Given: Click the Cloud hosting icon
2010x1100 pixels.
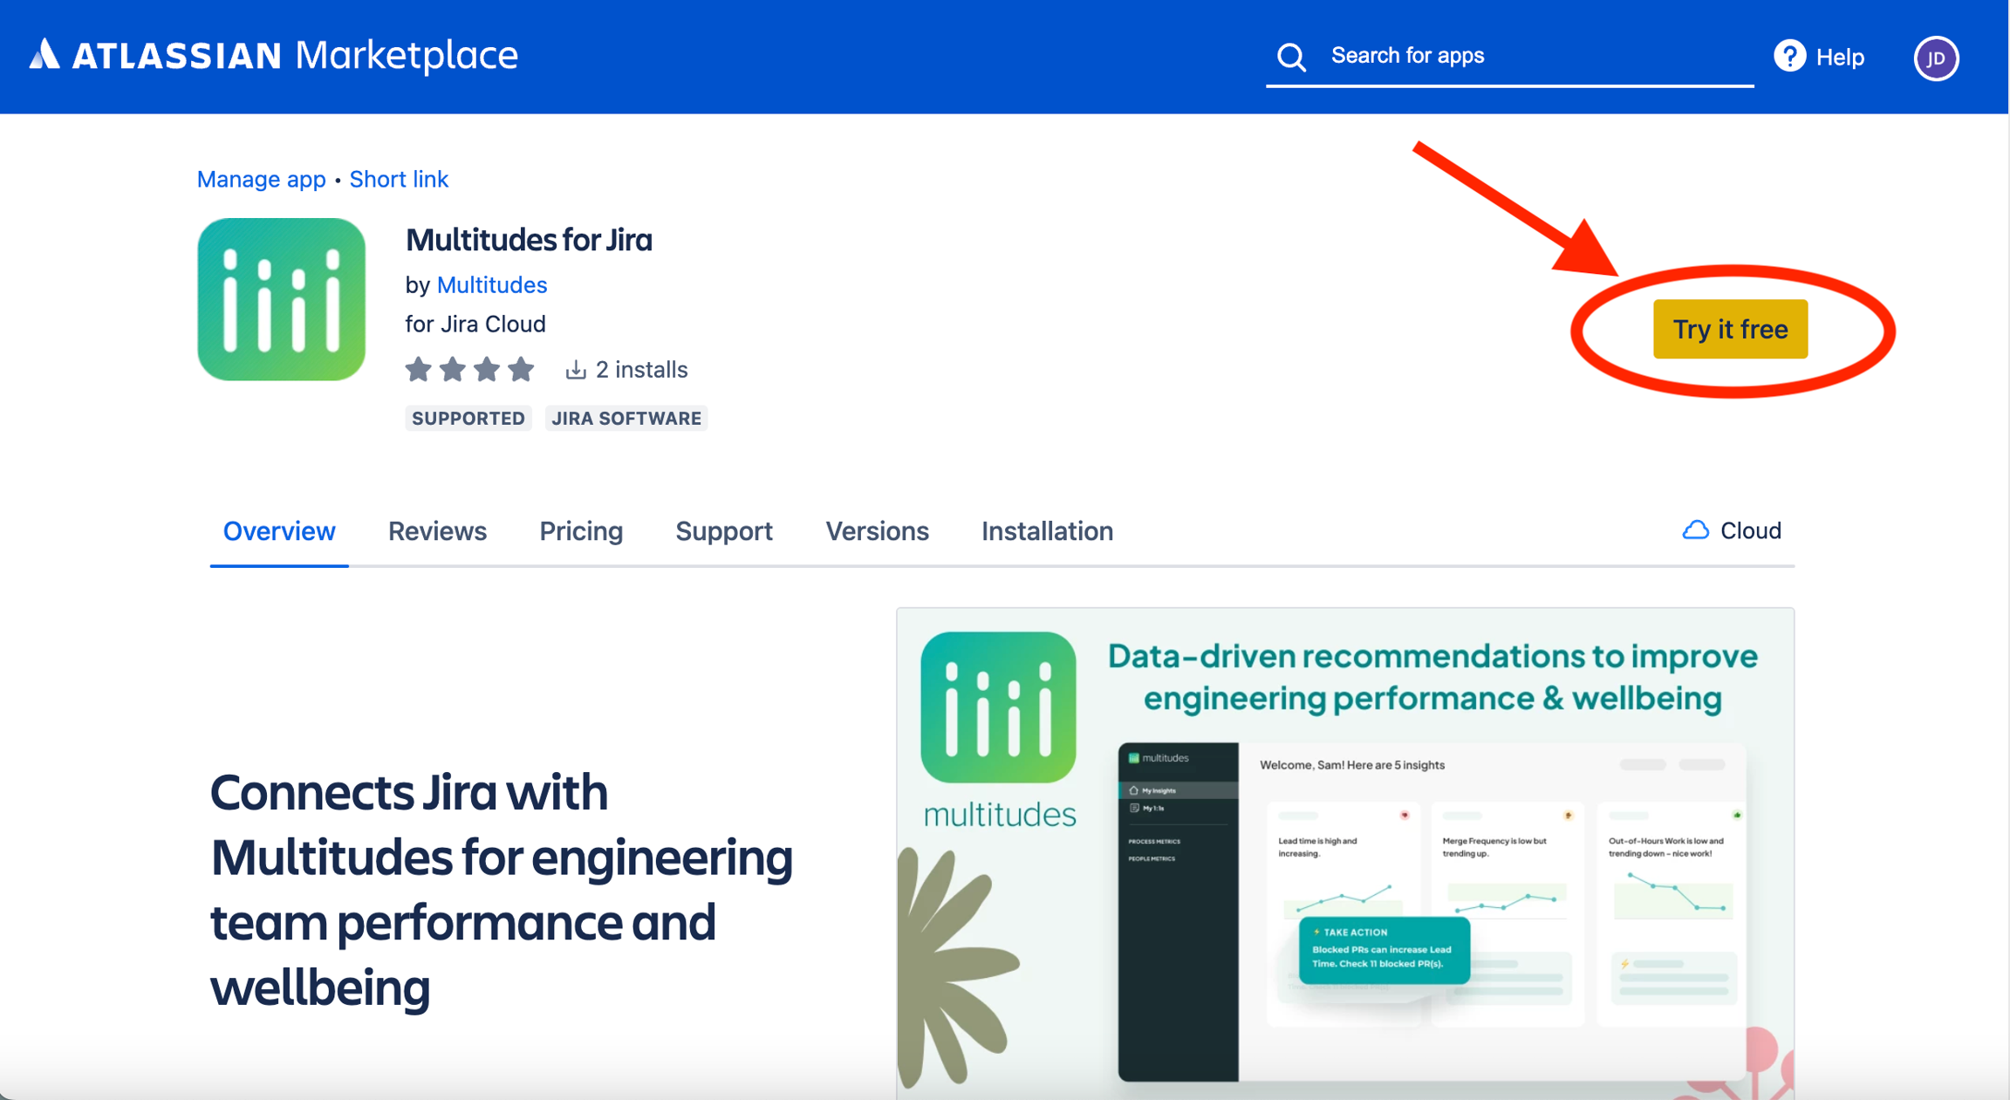Looking at the screenshot, I should pyautogui.click(x=1695, y=530).
